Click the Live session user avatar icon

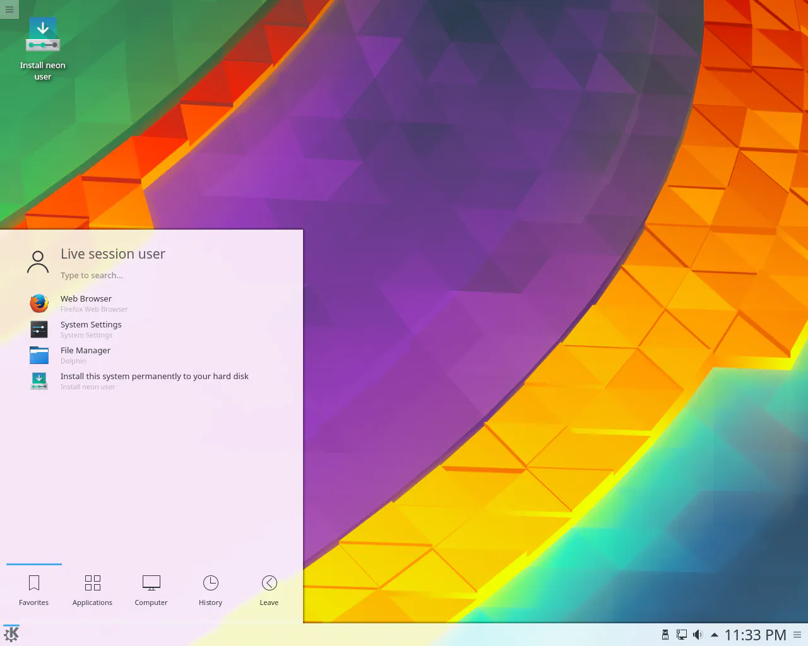(38, 262)
